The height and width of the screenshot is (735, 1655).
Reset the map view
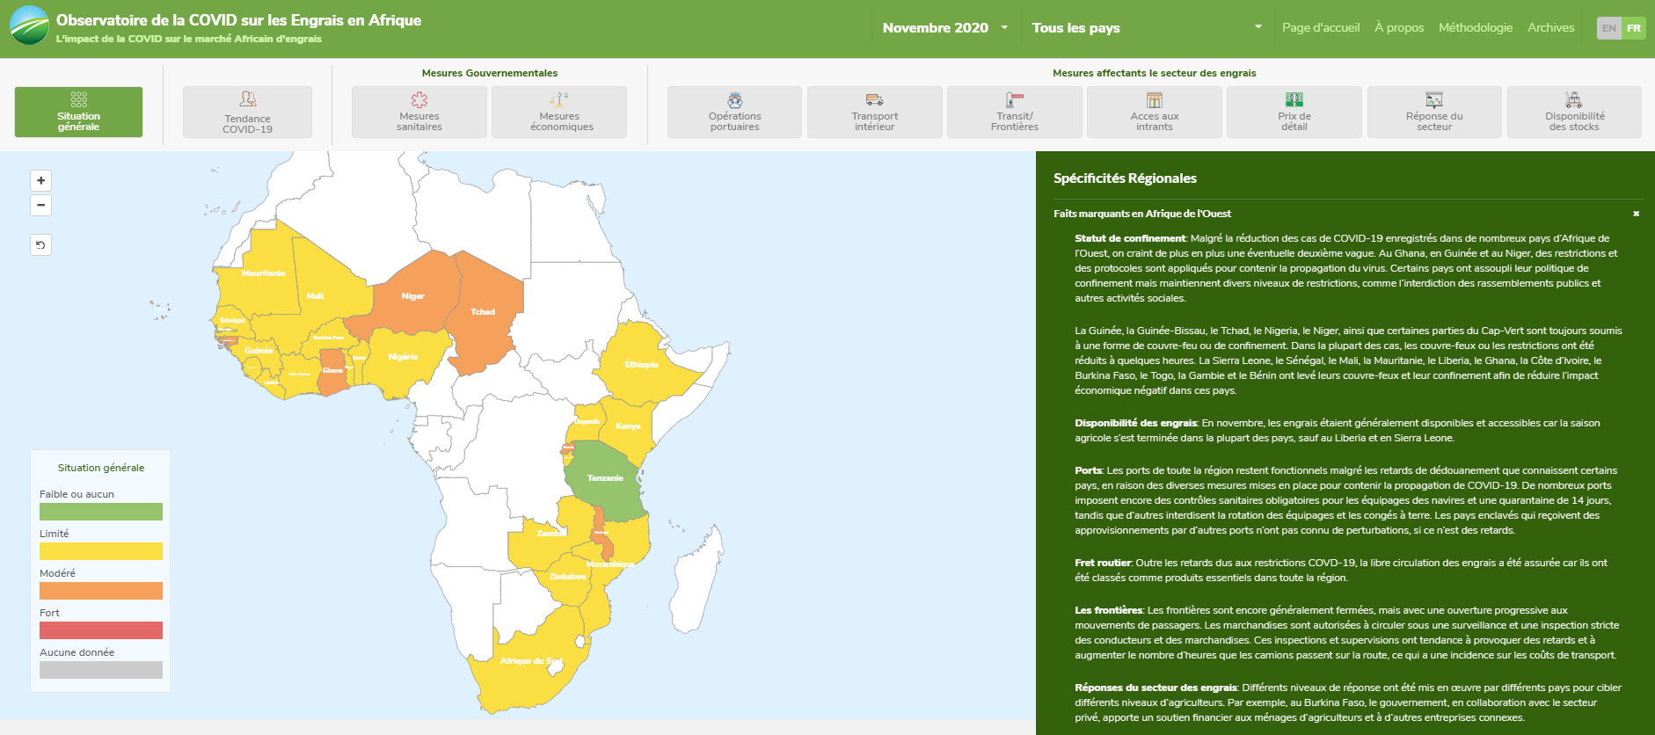pos(40,244)
